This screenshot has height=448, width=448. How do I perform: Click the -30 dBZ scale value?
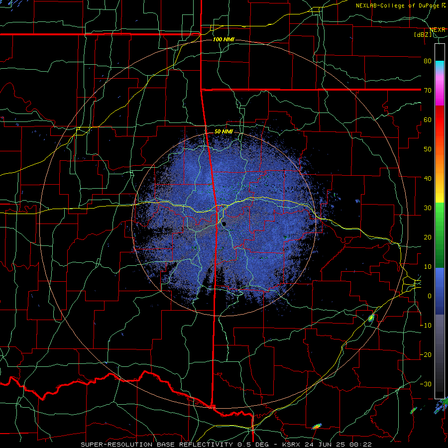(x=426, y=384)
